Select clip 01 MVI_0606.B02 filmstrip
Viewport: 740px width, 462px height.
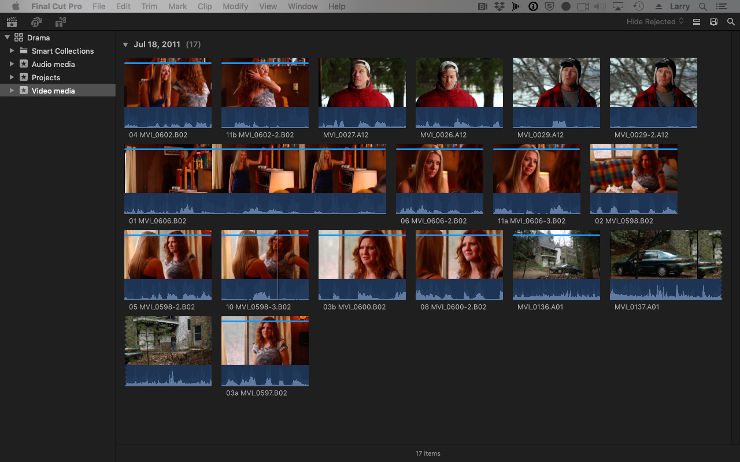(256, 178)
